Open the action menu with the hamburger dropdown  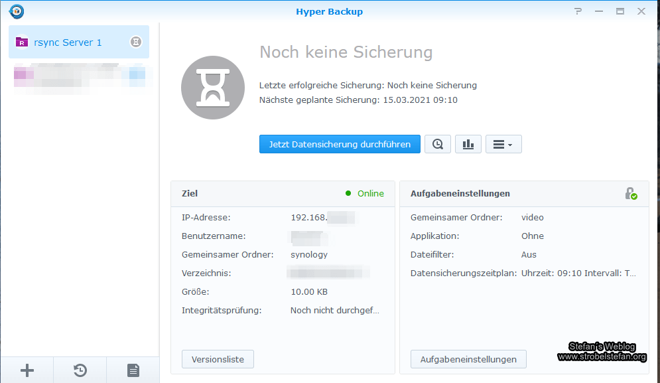click(x=503, y=143)
